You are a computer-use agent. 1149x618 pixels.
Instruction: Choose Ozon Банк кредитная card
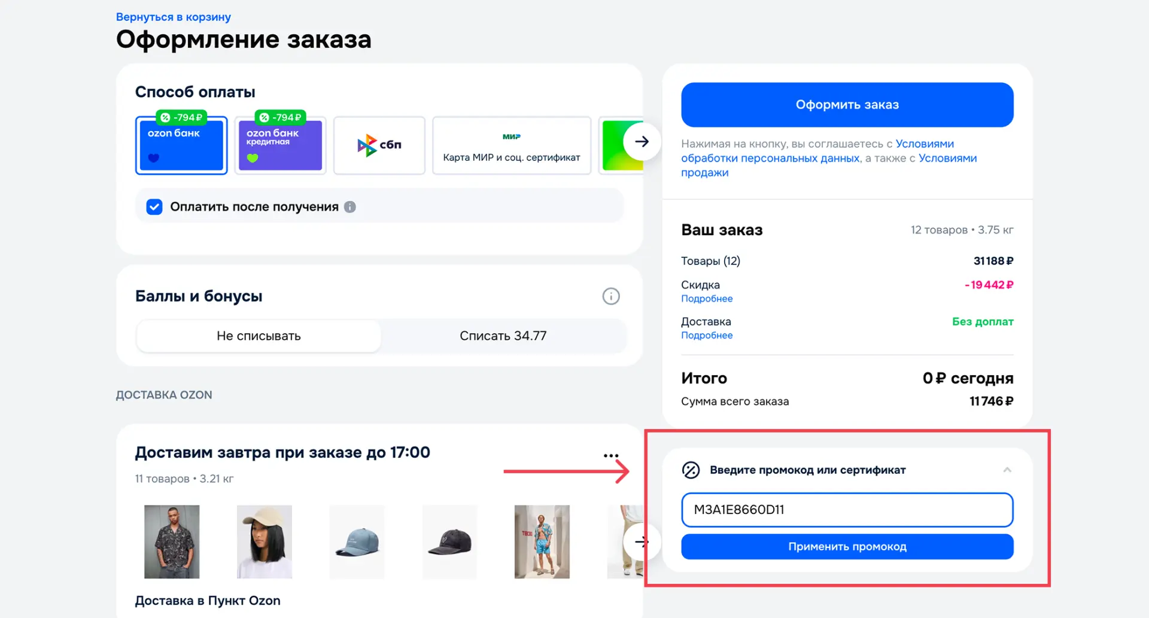tap(280, 145)
